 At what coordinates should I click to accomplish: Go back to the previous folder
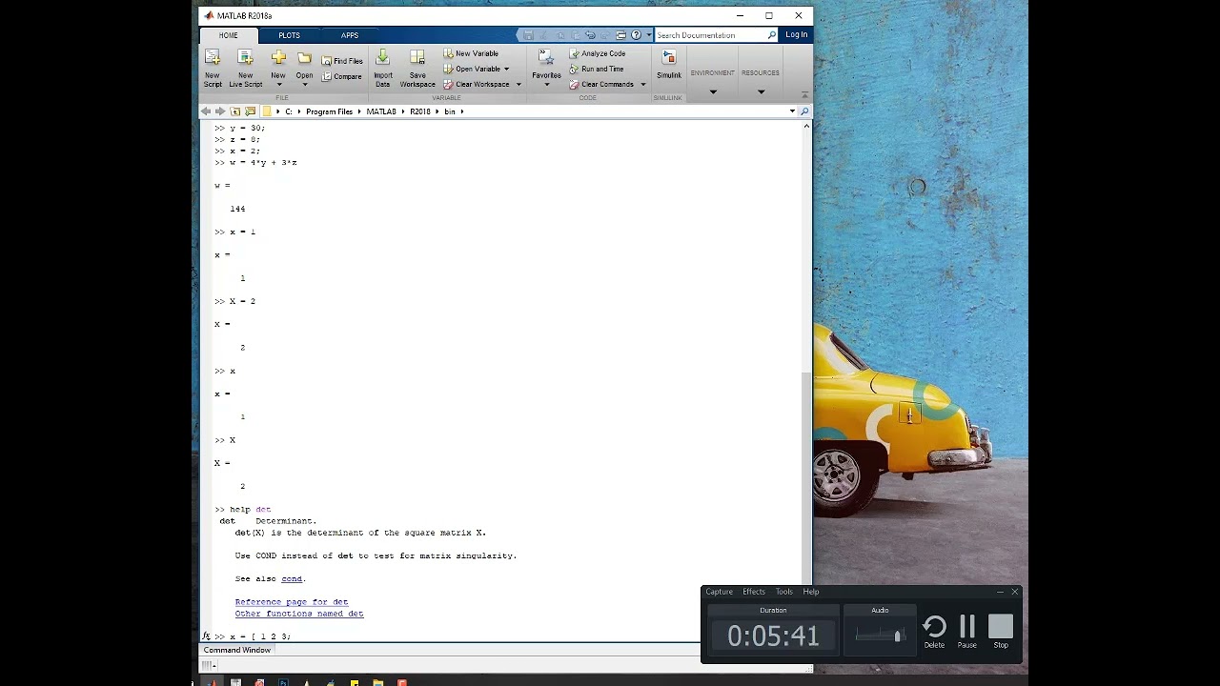(206, 111)
